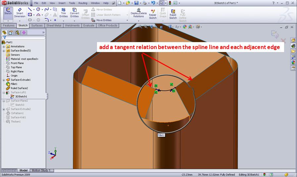Select the Circle sketch tool
The image size is (297, 177).
pyautogui.click(x=38, y=9)
